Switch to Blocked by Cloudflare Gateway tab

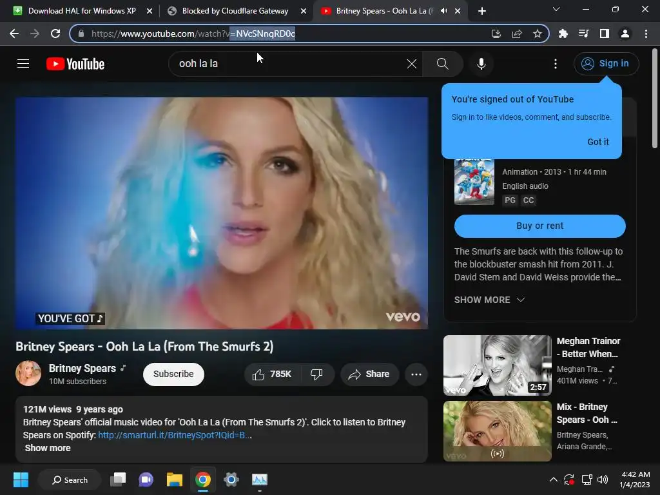coord(234,11)
